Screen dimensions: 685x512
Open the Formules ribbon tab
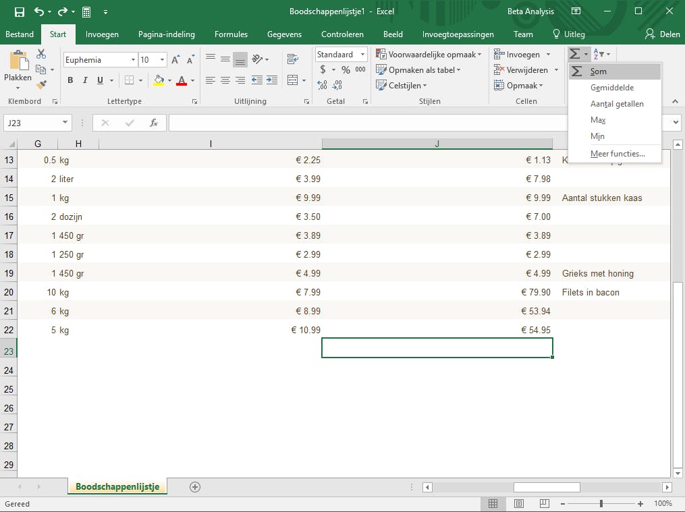[x=231, y=34]
